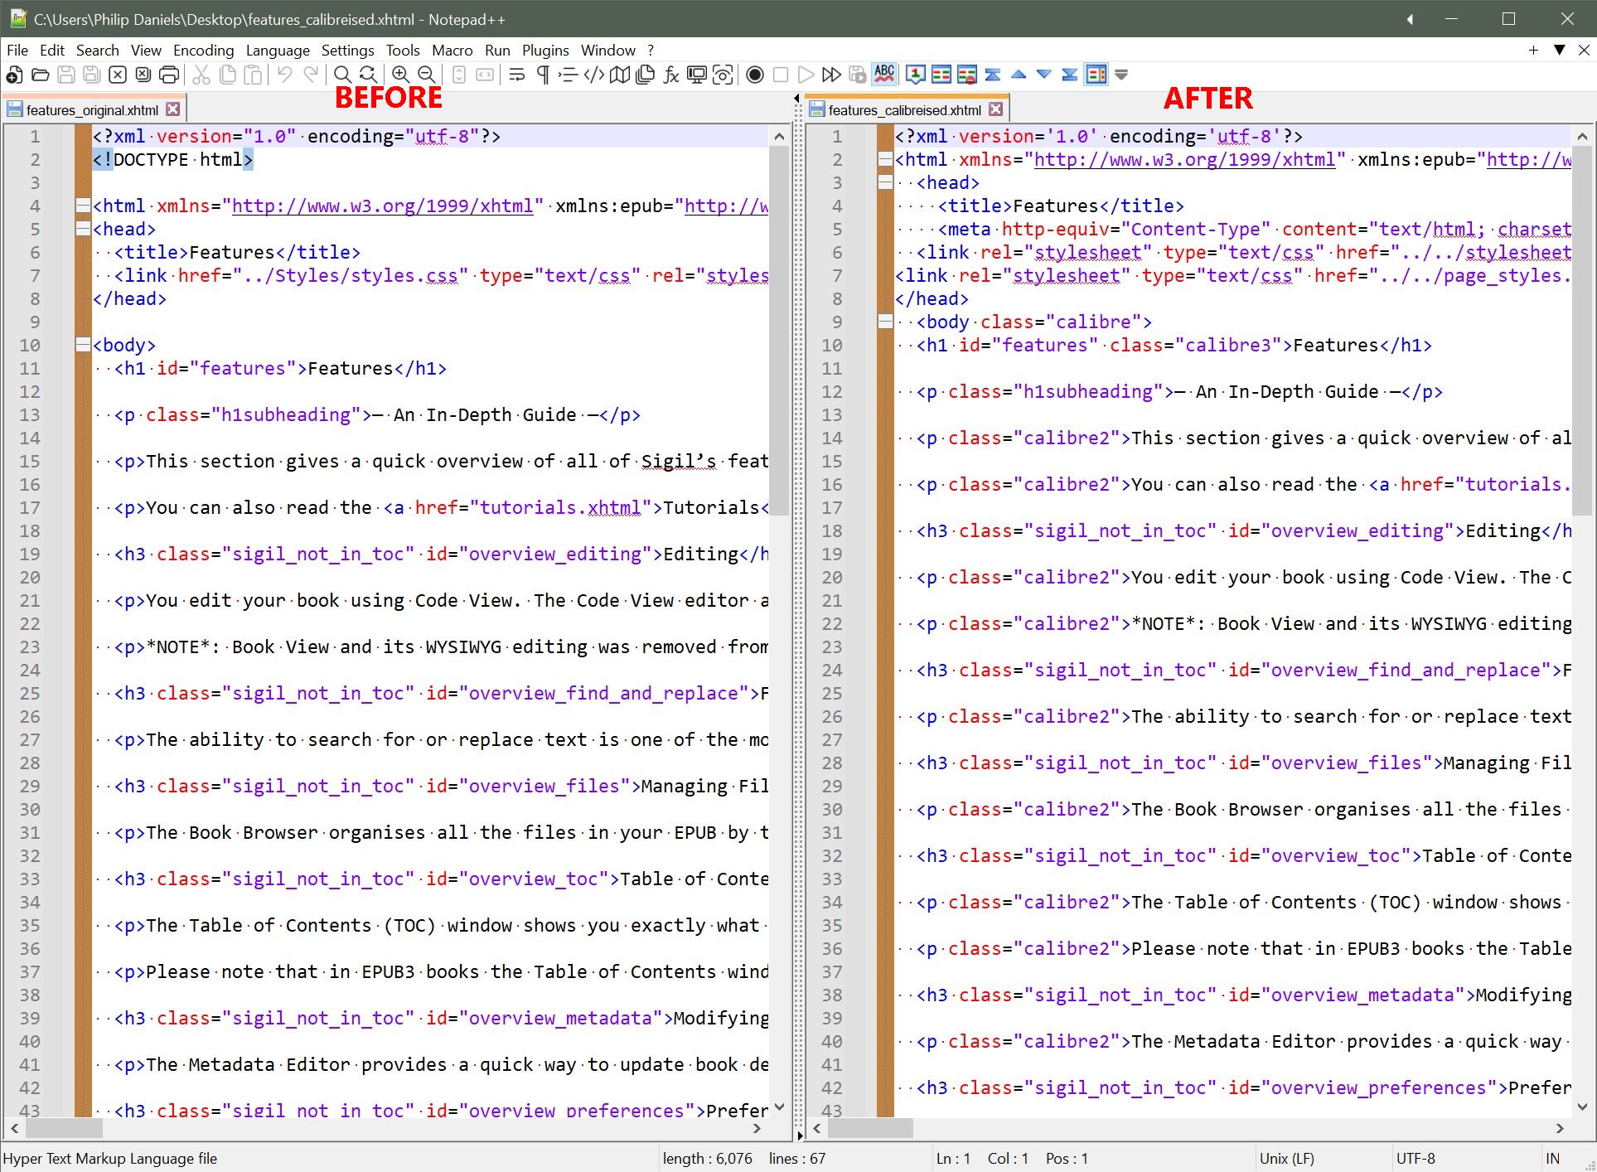
Task: Click the Open file folder icon
Action: [x=40, y=75]
